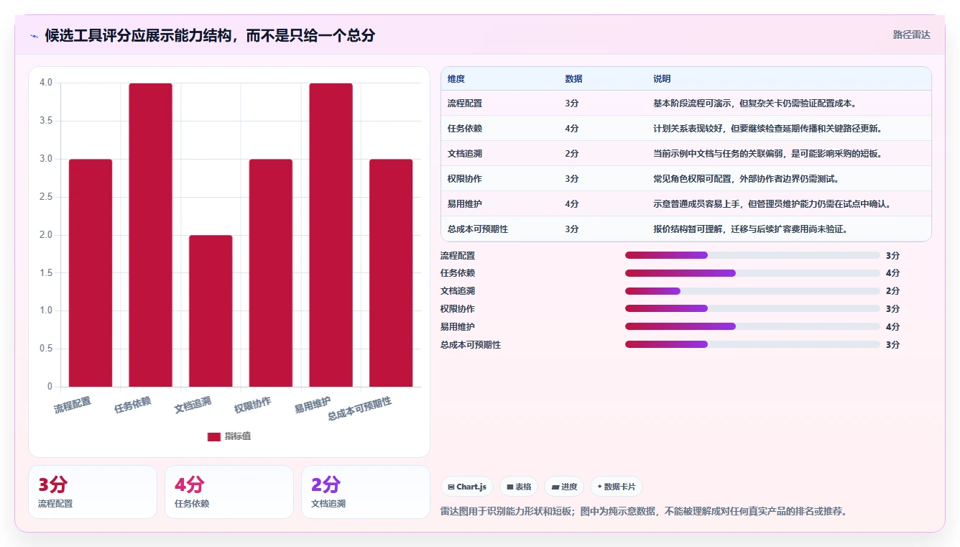This screenshot has width=960, height=547.
Task: Click the 数据 column header
Action: tap(573, 79)
